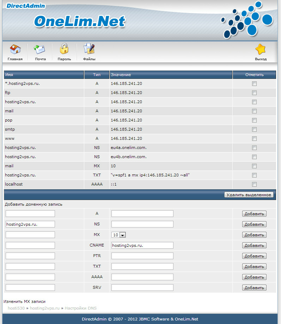Open the MX priority dropdown

tap(118, 235)
